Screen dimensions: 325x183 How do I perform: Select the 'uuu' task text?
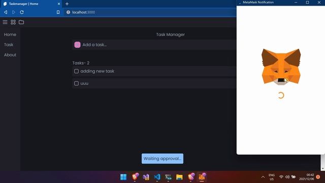pyautogui.click(x=84, y=83)
